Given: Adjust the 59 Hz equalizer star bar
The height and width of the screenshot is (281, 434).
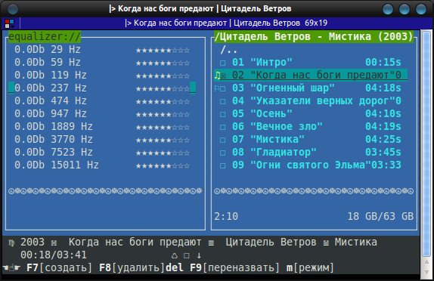Looking at the screenshot, I should tap(163, 63).
